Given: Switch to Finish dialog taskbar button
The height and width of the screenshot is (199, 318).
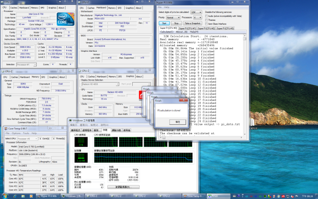Looking at the screenshot, I should (218, 196).
